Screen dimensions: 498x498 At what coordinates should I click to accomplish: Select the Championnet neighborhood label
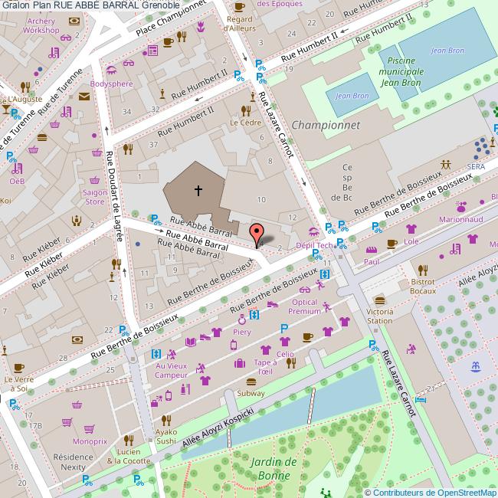(x=320, y=124)
